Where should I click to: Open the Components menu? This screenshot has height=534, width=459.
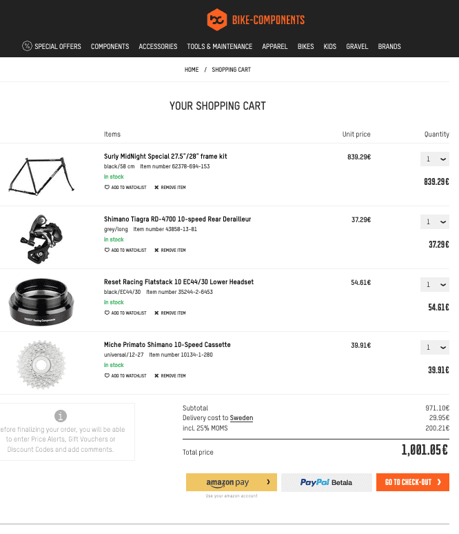[x=110, y=46]
